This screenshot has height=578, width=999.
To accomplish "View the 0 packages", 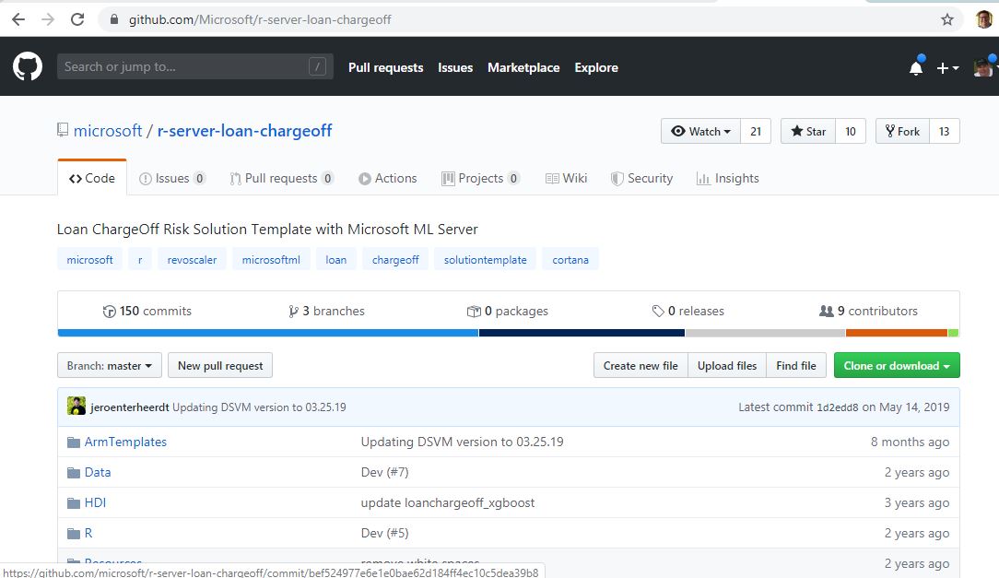I will tap(508, 311).
